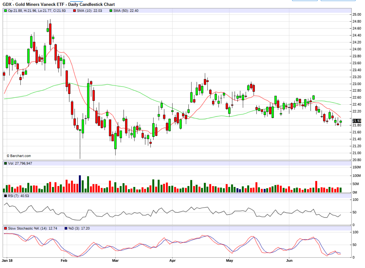Viewport: 365px width, 268px height.
Task: Click the 25.00 price axis label
Action: (357, 15)
